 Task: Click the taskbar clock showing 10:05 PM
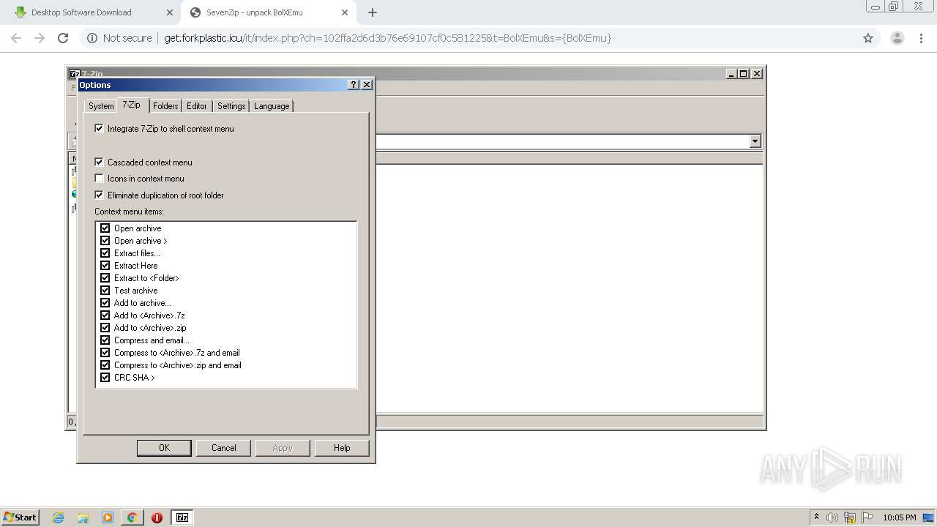tap(899, 517)
